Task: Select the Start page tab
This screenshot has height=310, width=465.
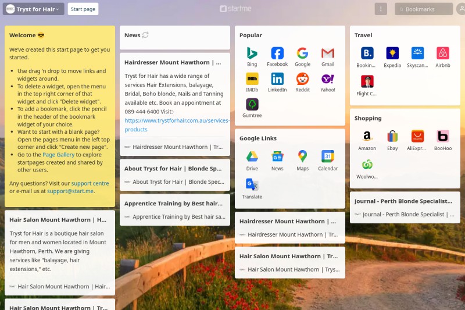Action: click(83, 9)
